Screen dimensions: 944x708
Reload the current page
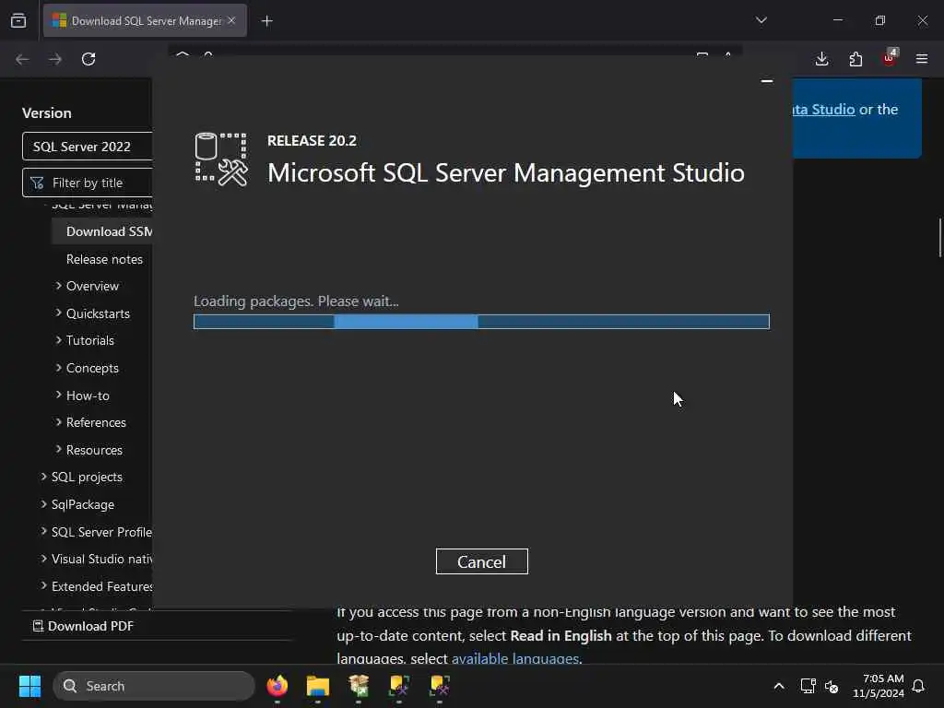88,59
